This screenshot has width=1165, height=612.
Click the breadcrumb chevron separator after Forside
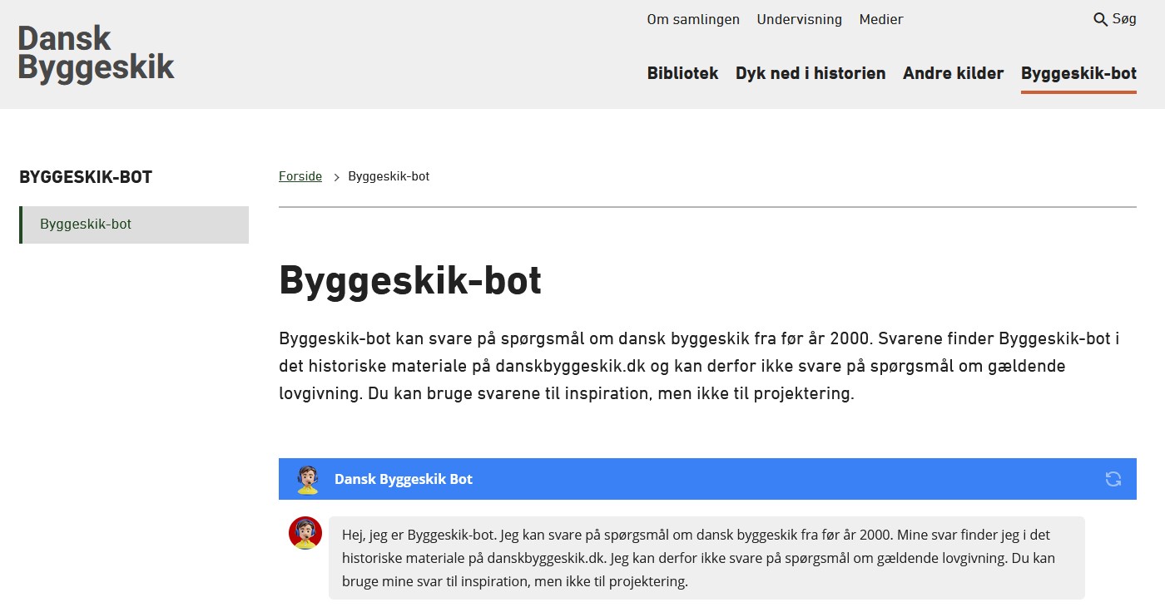(337, 177)
